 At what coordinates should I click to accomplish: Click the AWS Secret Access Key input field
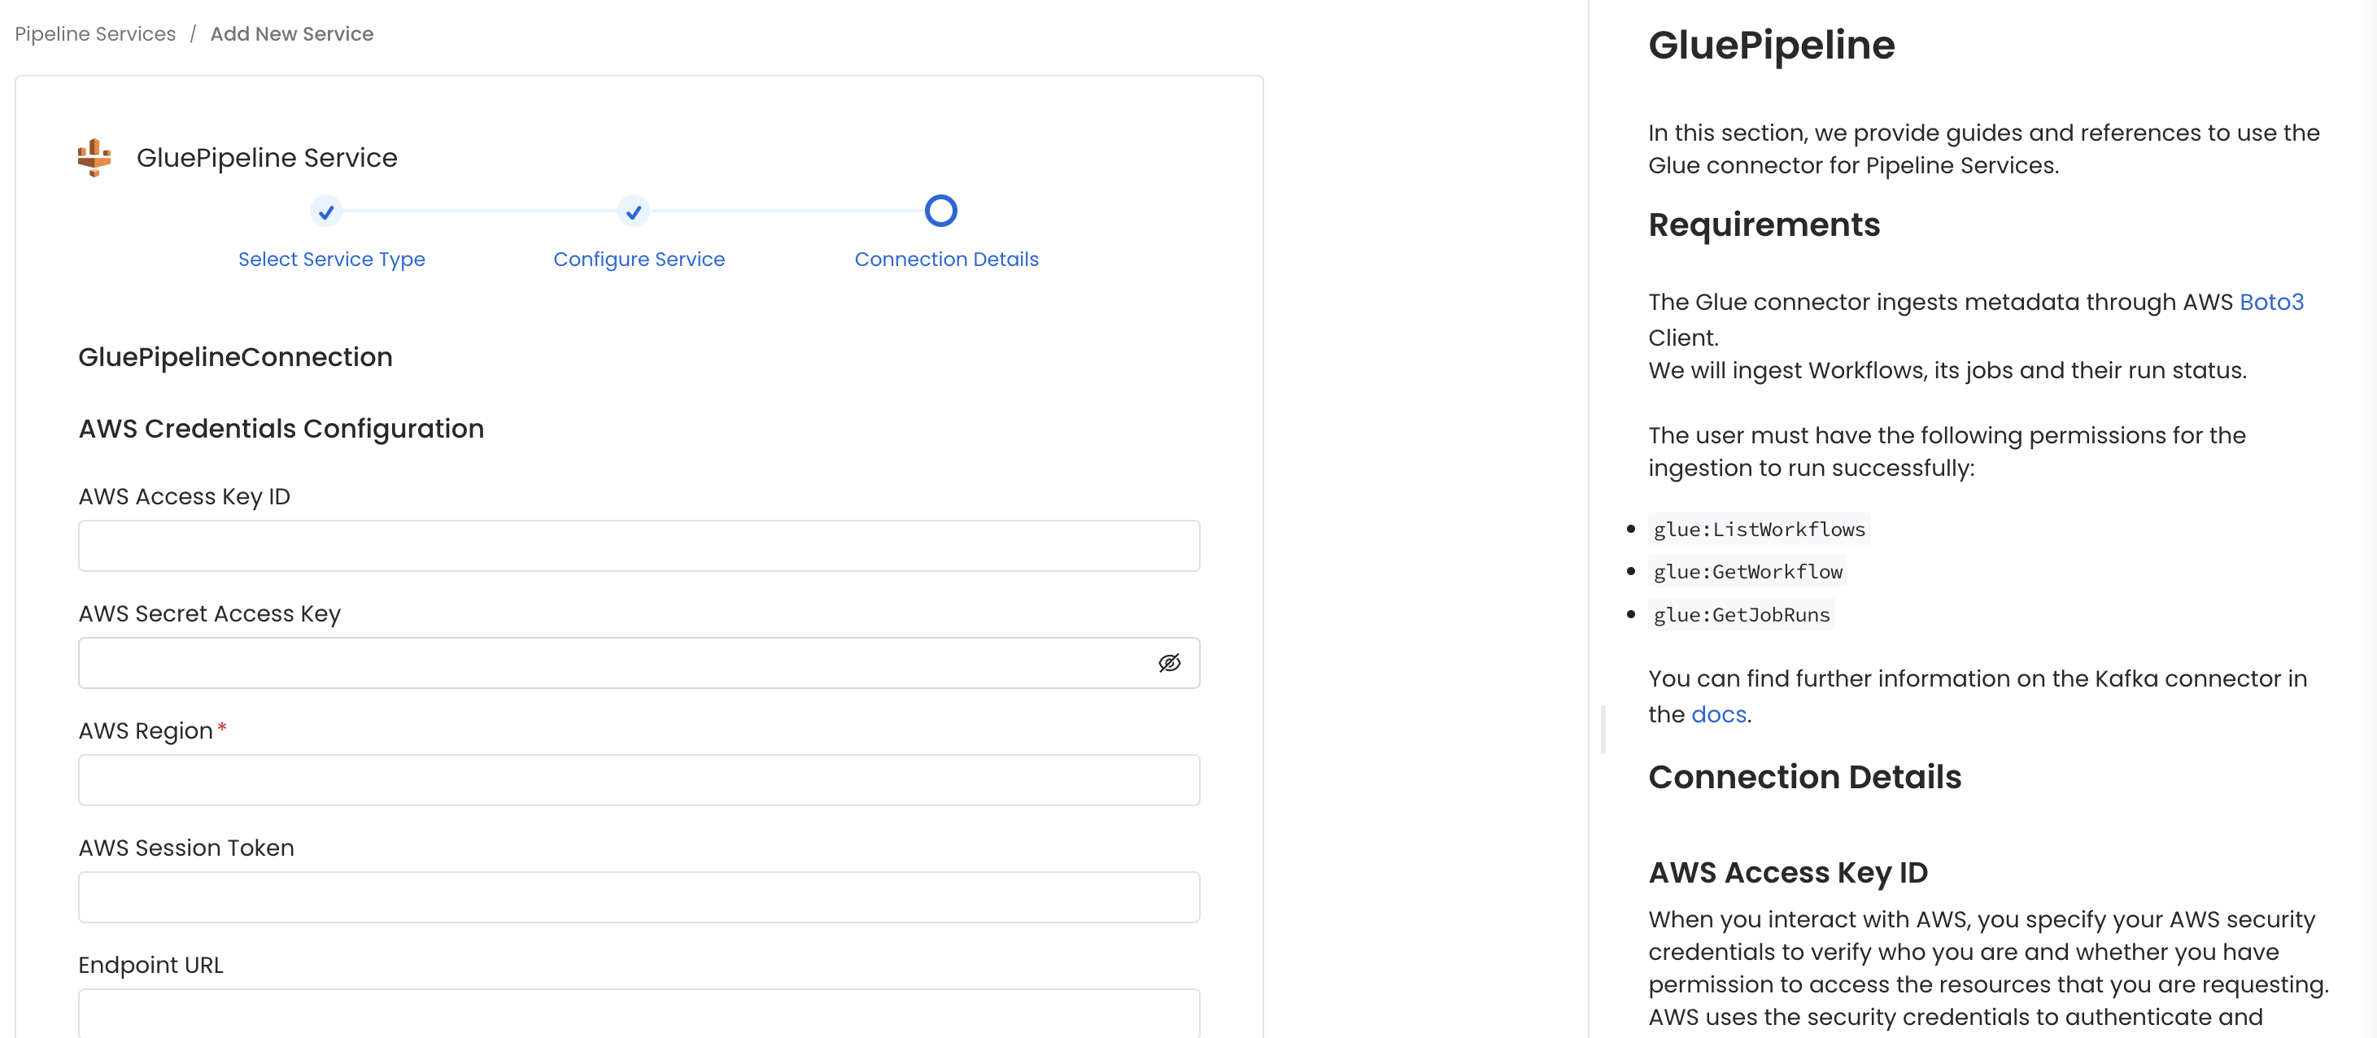609,662
